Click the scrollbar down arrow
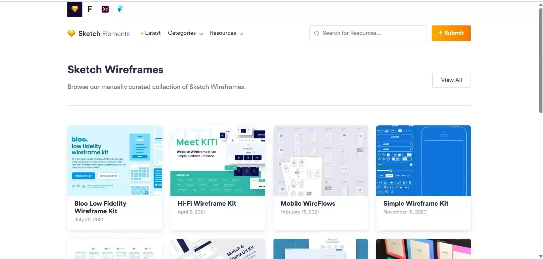The height and width of the screenshot is (259, 543). (540, 256)
